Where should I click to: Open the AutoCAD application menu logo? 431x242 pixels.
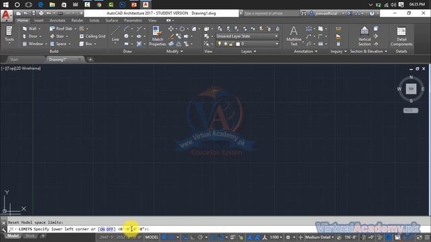tap(6, 16)
